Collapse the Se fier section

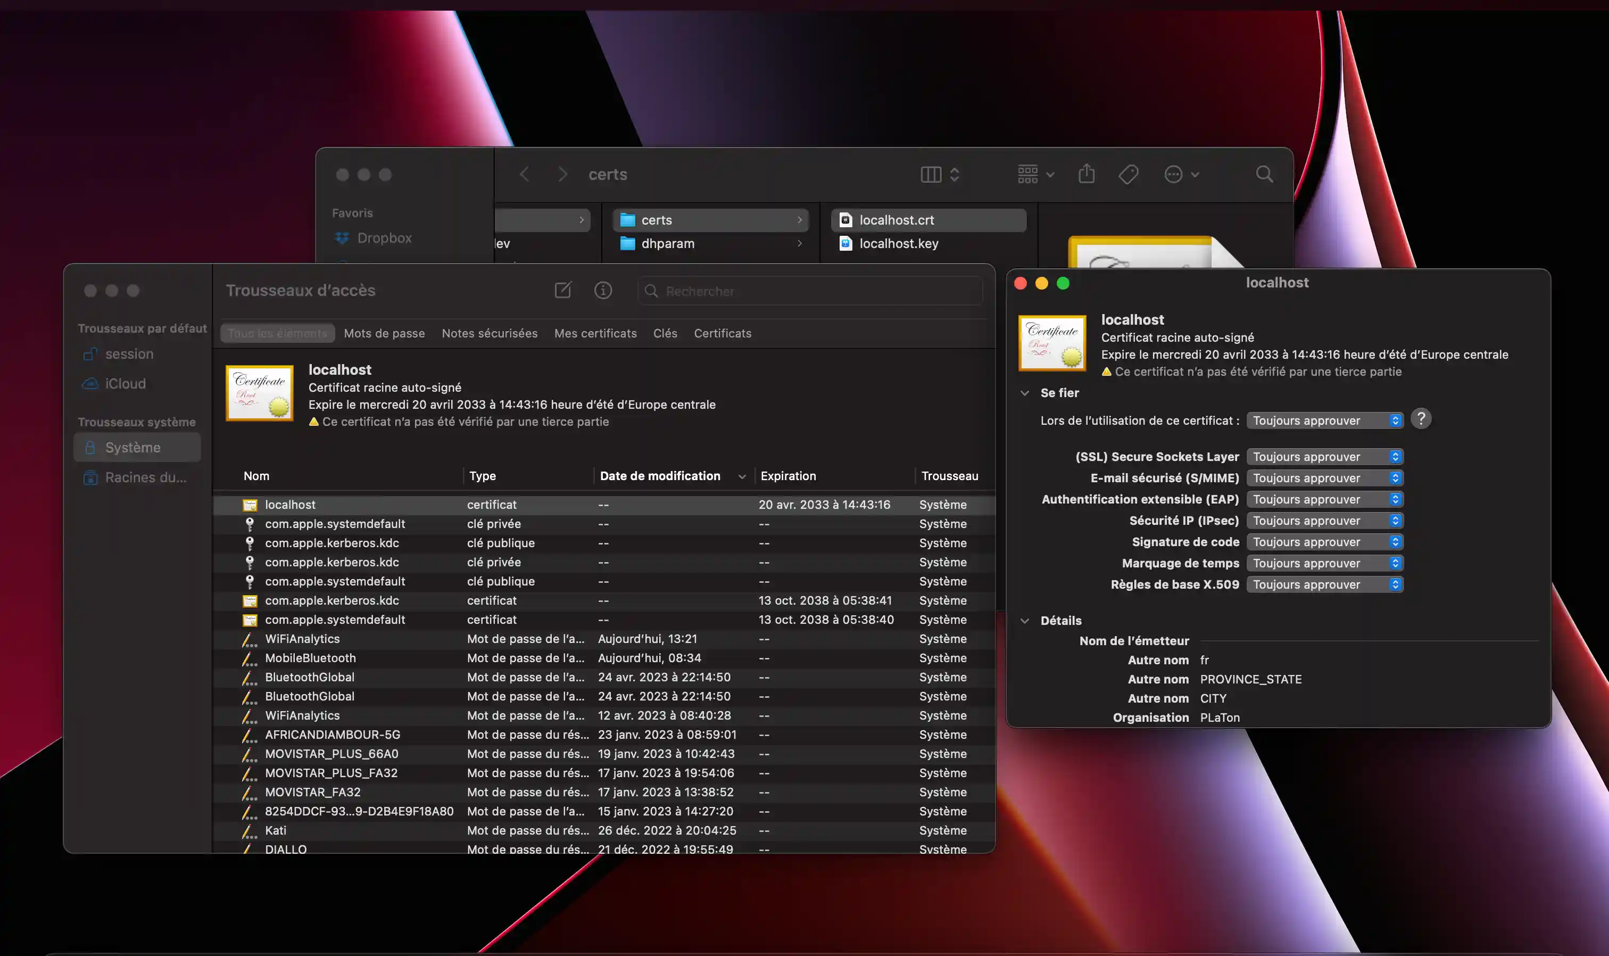[1025, 393]
